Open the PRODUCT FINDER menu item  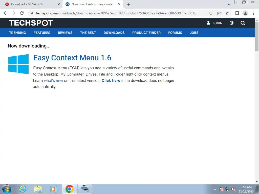click(146, 33)
